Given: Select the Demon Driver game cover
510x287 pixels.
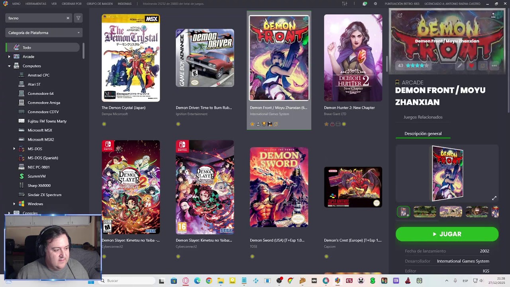Looking at the screenshot, I should [205, 58].
